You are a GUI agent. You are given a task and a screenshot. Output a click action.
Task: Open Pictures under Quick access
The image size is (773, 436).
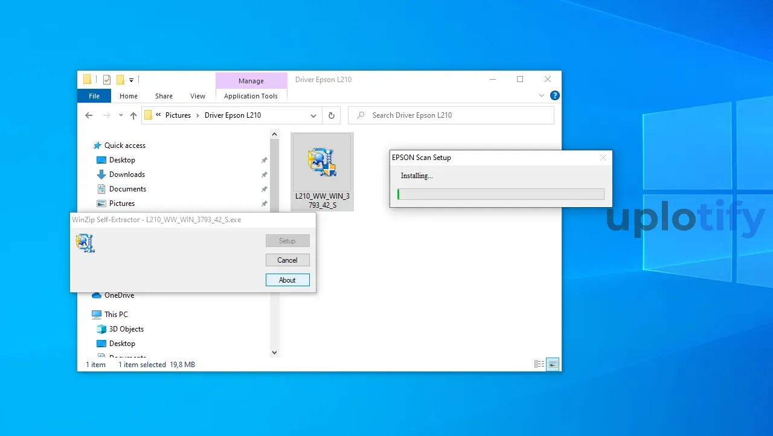122,204
